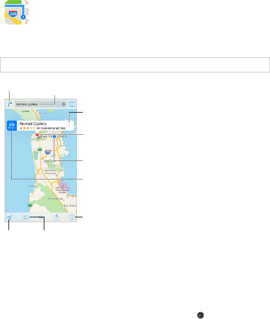Click the Daly City label on map

tap(49, 161)
